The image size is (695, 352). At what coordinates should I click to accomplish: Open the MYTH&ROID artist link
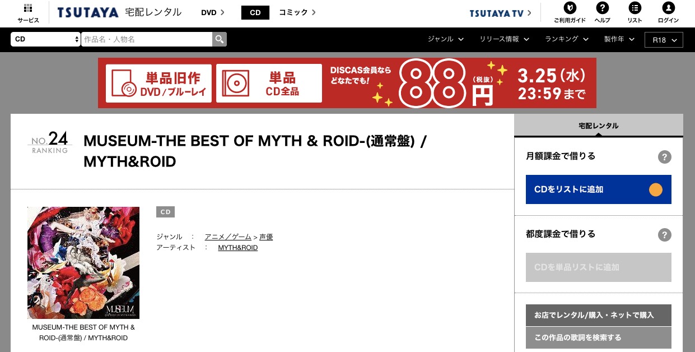click(237, 247)
